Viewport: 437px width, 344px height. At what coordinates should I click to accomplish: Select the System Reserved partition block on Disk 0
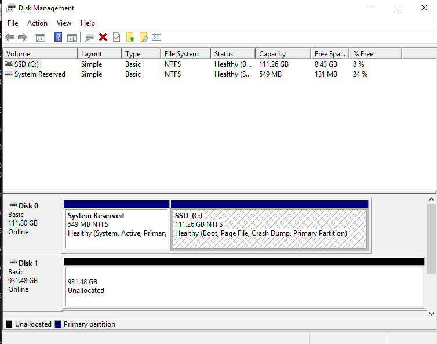tap(116, 225)
